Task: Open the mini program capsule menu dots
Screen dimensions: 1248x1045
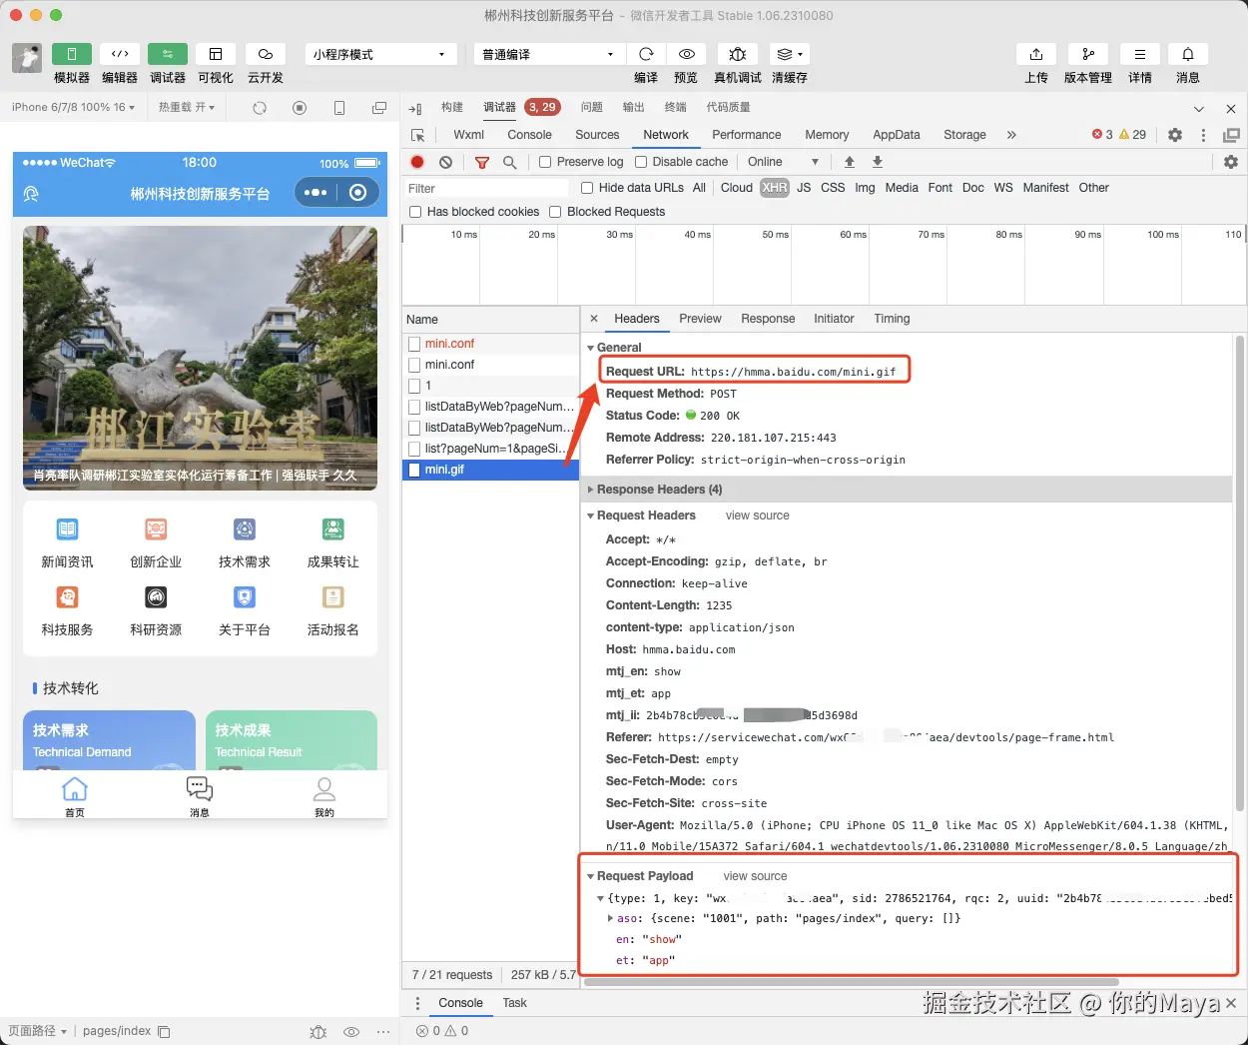Action: click(x=315, y=193)
